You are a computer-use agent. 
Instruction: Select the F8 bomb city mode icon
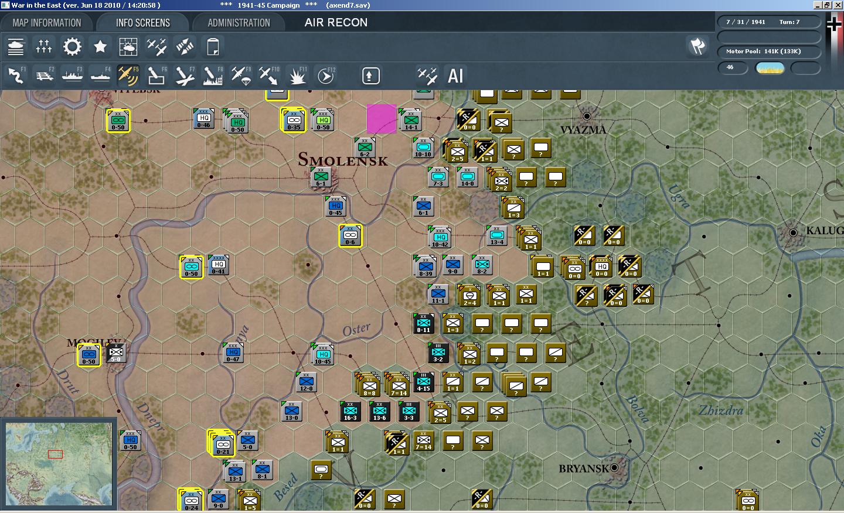point(213,76)
